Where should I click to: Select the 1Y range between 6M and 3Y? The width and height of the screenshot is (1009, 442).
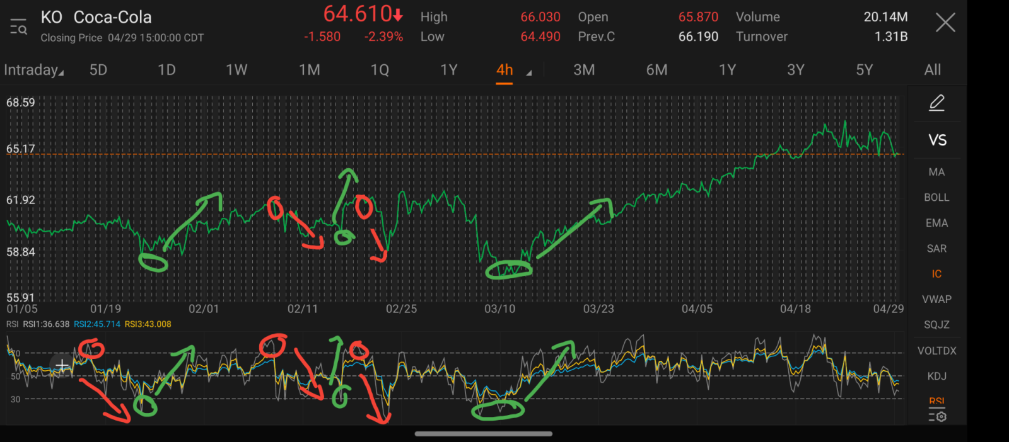[728, 70]
